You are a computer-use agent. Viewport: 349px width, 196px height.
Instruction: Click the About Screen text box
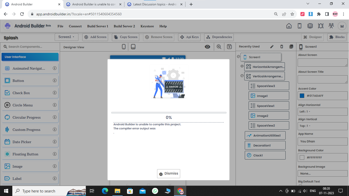[322, 62]
